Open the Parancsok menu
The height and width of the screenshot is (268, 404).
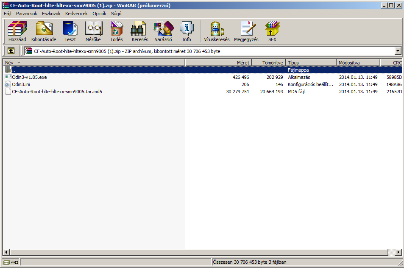click(27, 14)
